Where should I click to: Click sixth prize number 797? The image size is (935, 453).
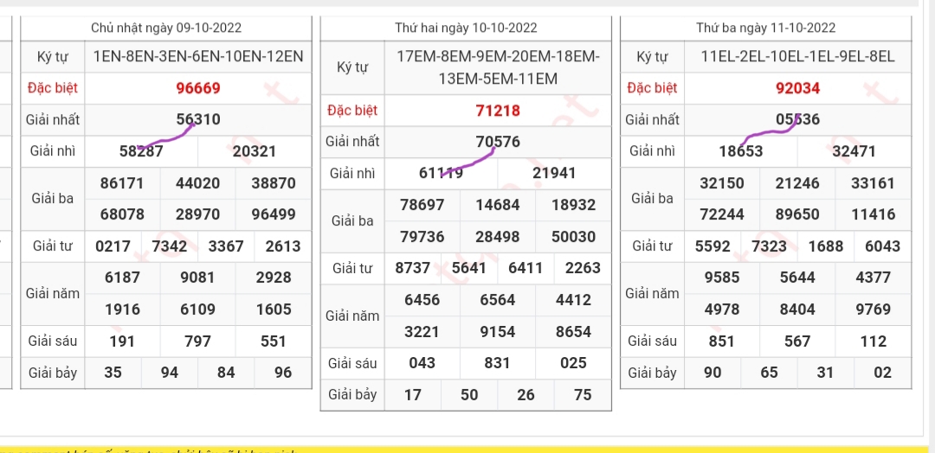pos(197,341)
